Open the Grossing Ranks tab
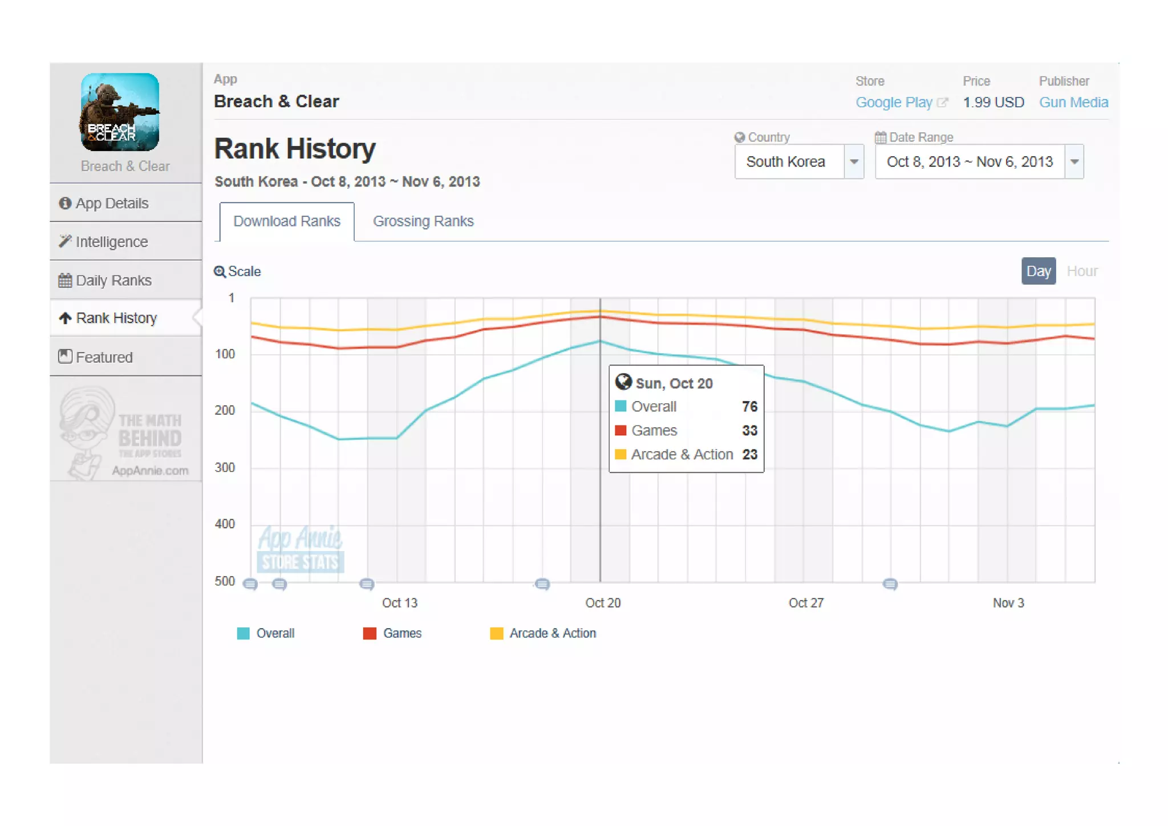 (x=423, y=221)
